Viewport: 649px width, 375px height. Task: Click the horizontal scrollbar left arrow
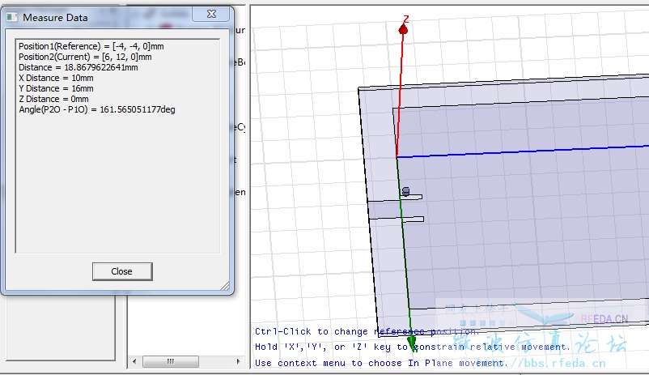click(136, 361)
